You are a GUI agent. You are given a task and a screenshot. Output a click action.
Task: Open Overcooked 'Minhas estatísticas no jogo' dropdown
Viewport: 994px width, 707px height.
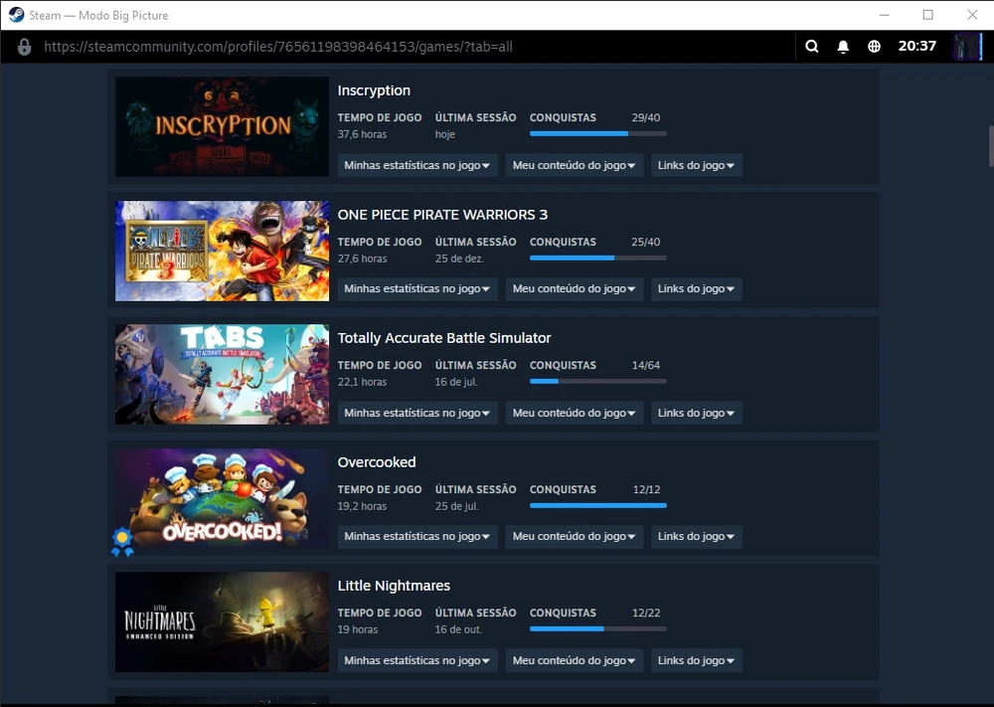pos(417,537)
